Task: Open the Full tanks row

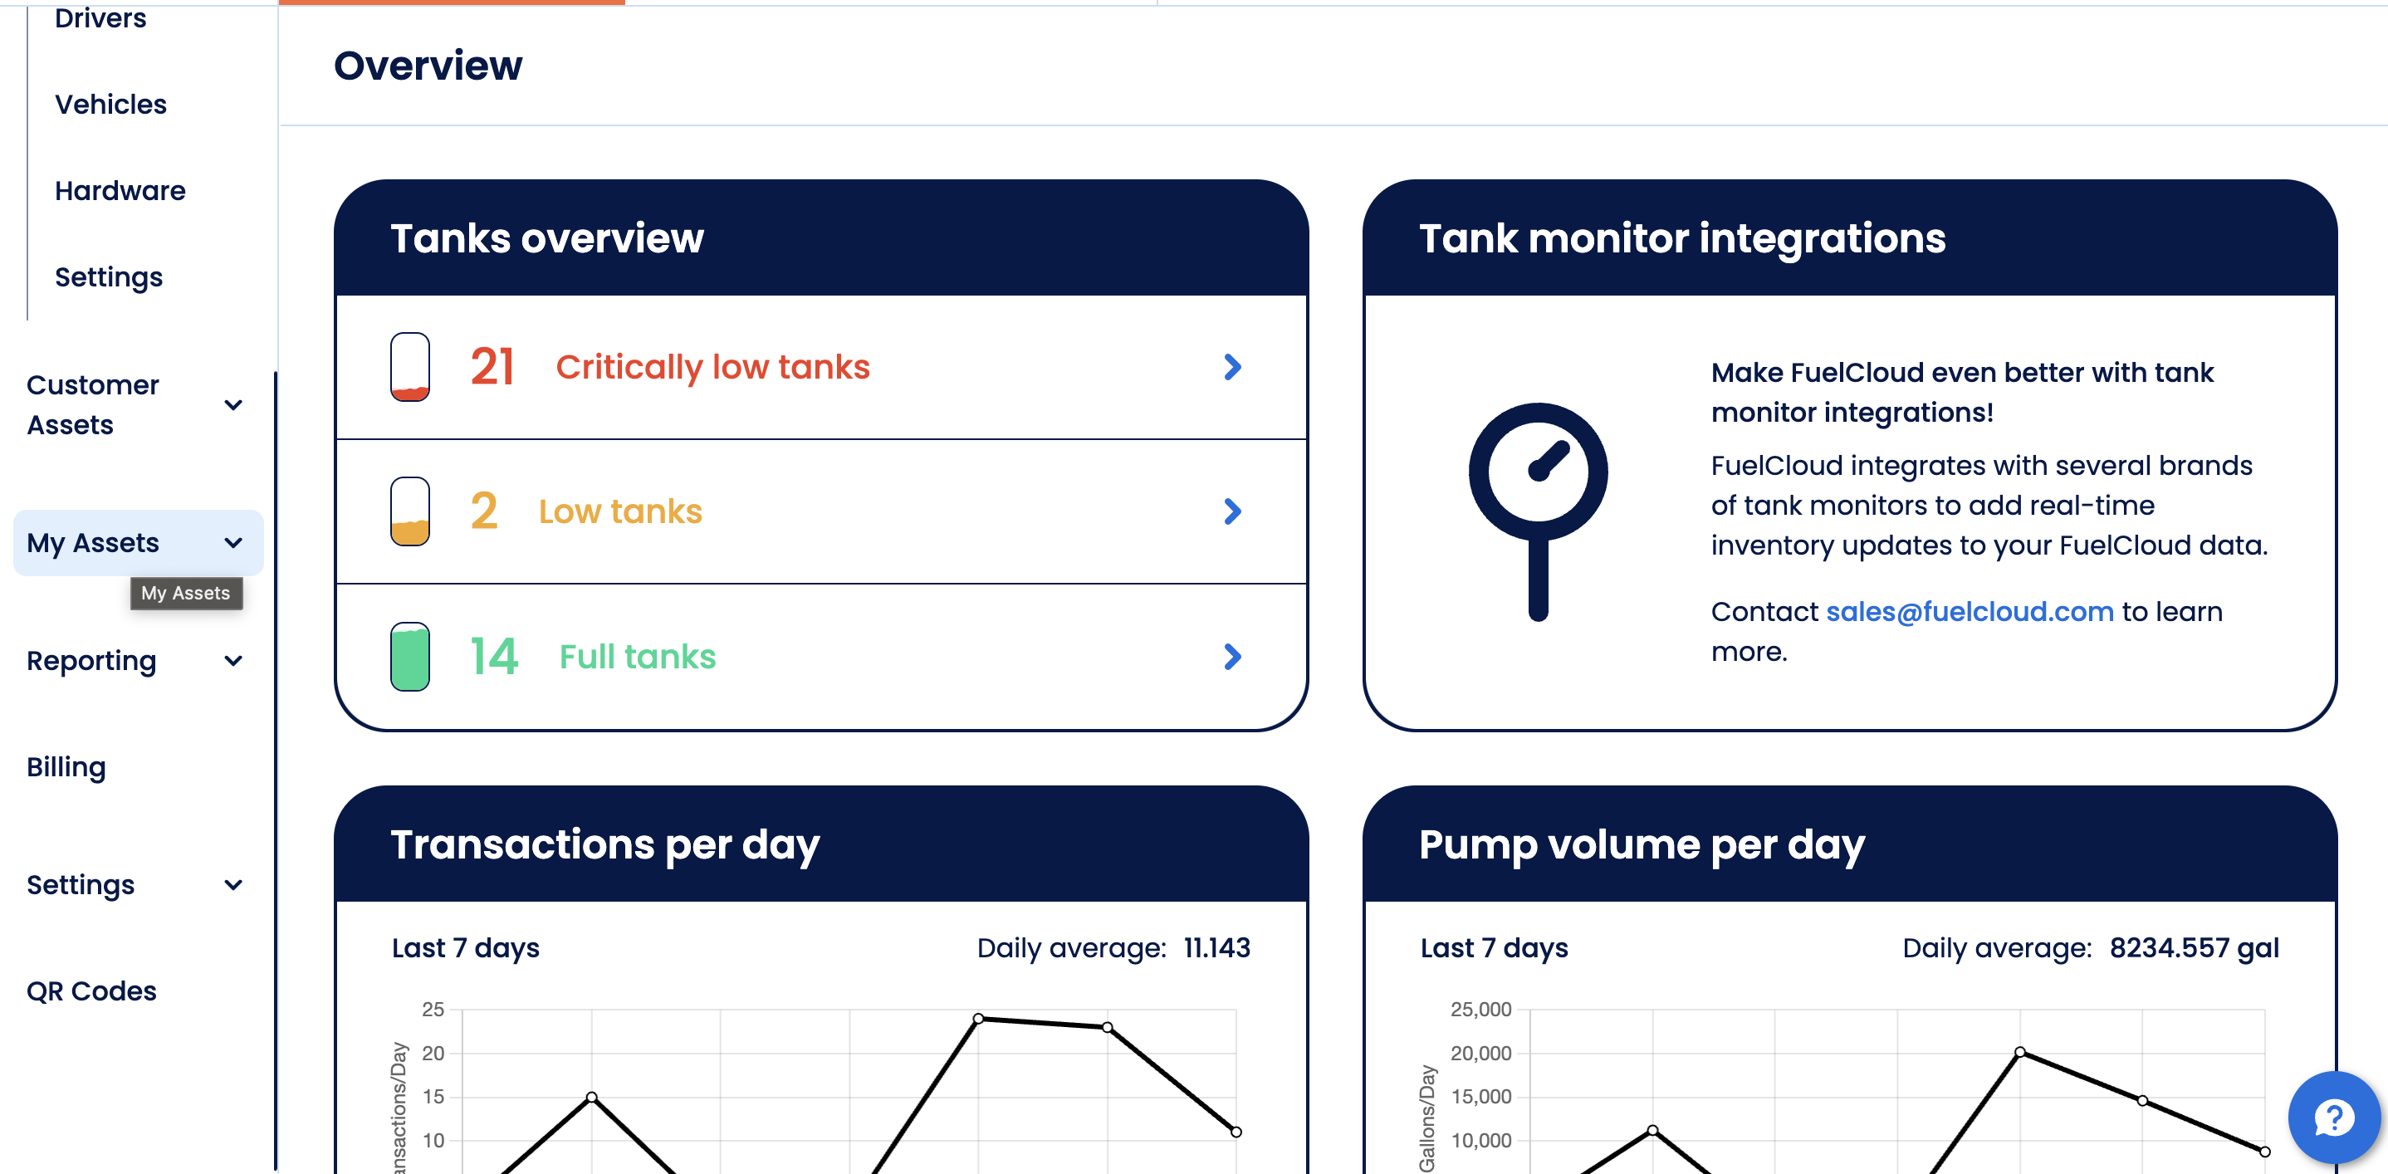Action: 821,657
